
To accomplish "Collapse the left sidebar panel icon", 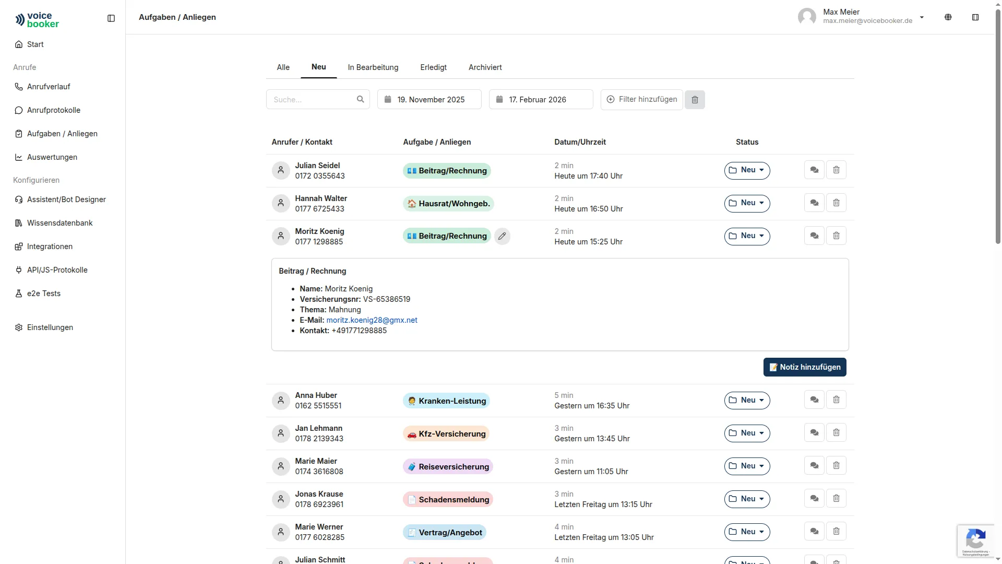I will point(111,18).
